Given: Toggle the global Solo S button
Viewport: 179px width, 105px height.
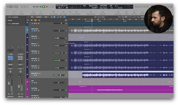Looking at the screenshot, I should coord(39,20).
